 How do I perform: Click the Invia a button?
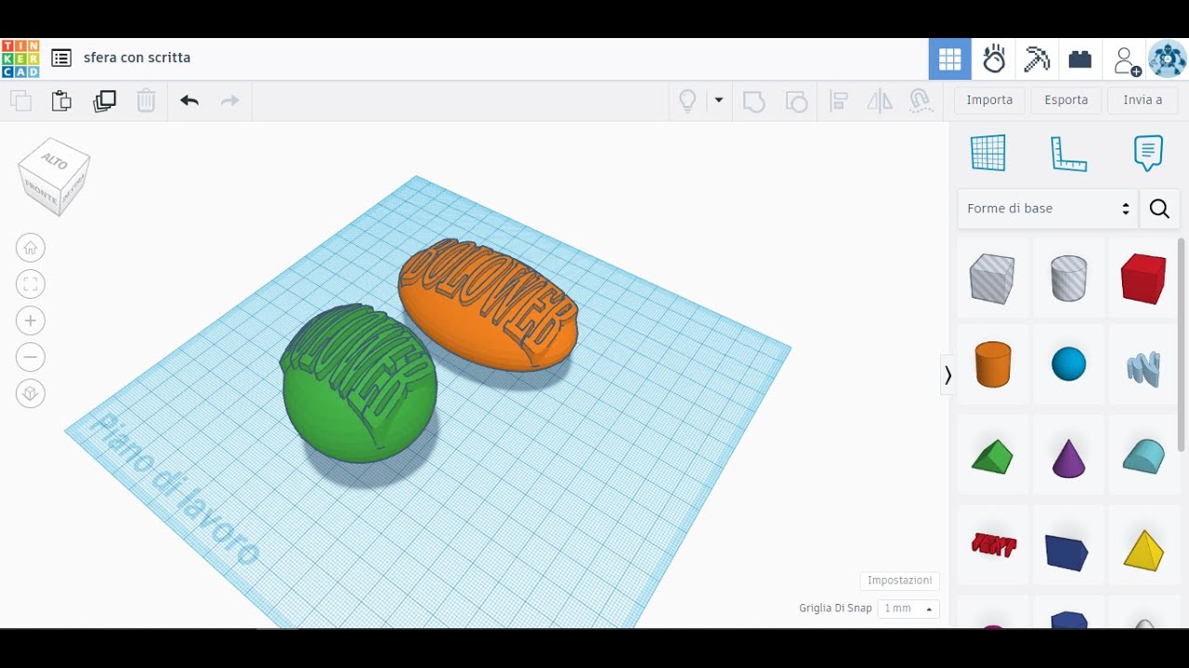pyautogui.click(x=1143, y=100)
